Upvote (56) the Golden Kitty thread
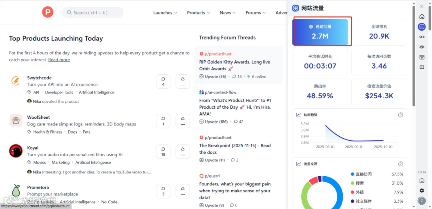 (x=213, y=77)
